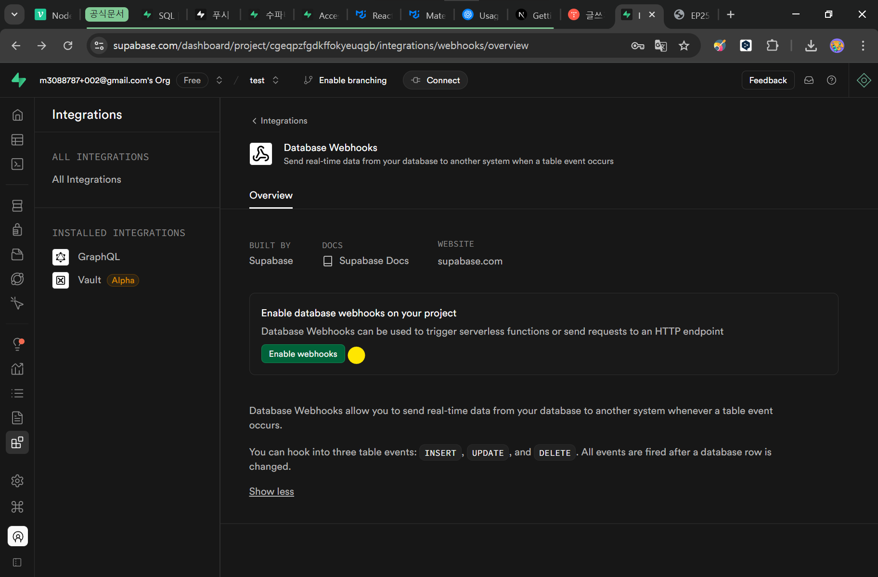Viewport: 878px width, 577px height.
Task: Open browser extensions puzzle icon
Action: [x=772, y=46]
